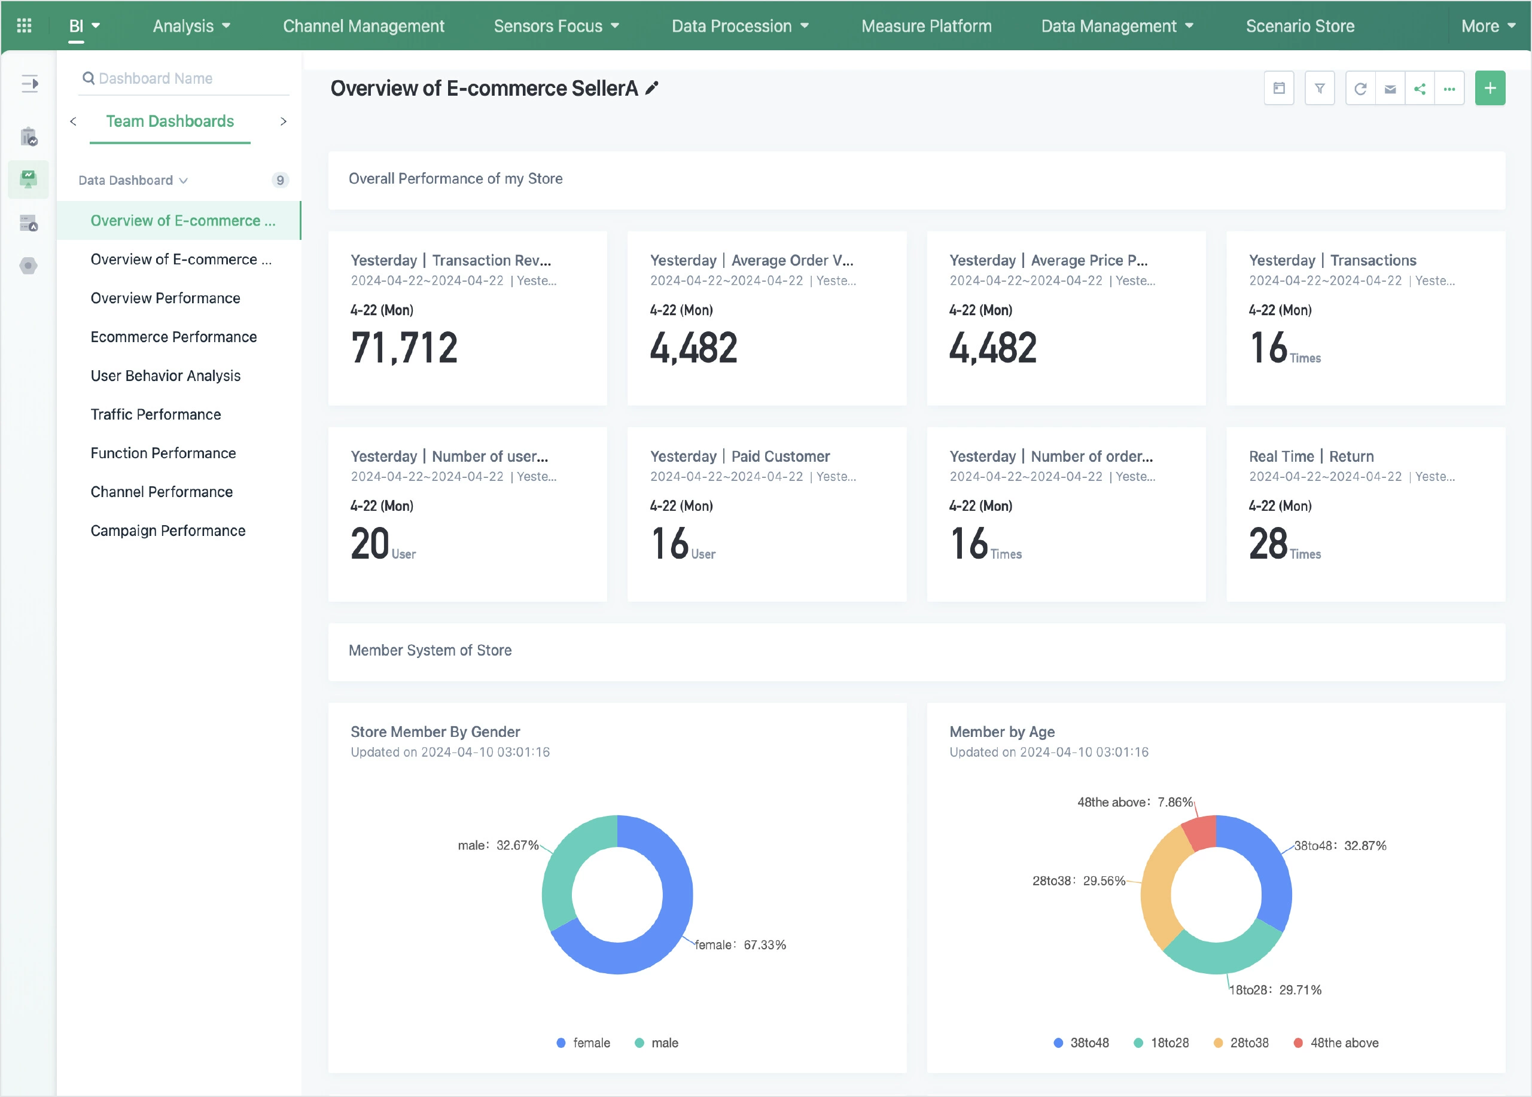This screenshot has width=1532, height=1097.
Task: Open the Channel Management menu
Action: tap(364, 26)
